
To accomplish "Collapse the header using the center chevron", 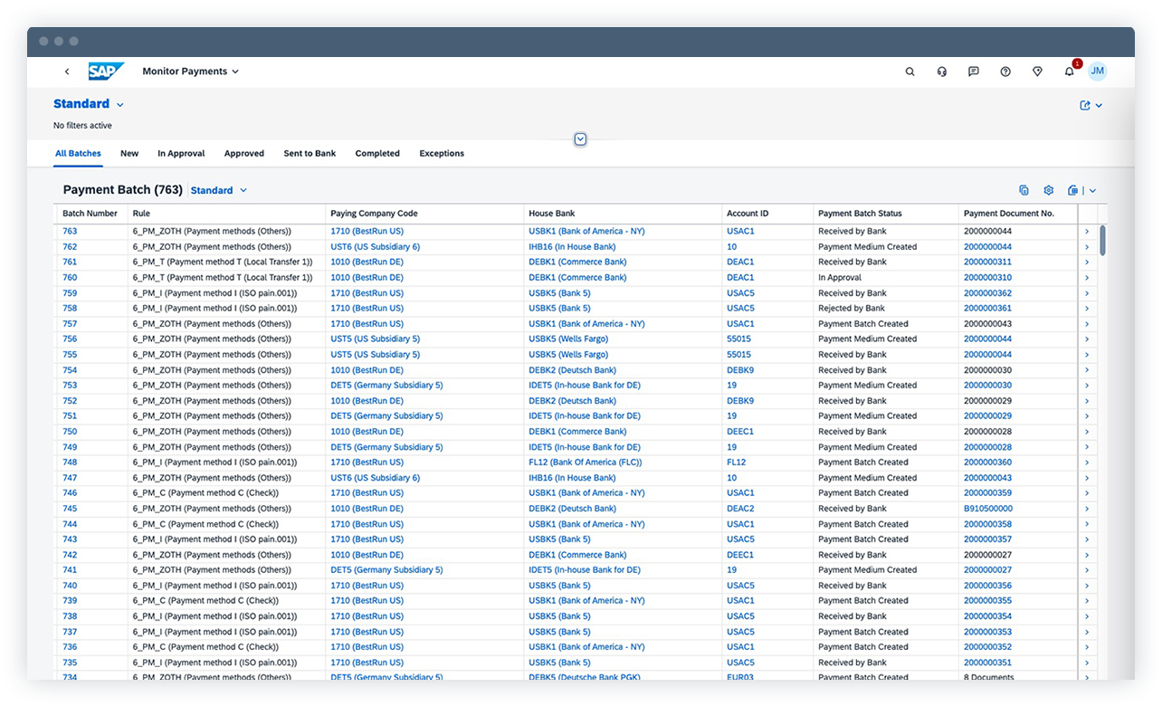I will pyautogui.click(x=579, y=138).
